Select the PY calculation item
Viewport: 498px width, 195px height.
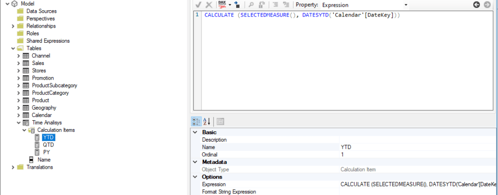point(46,152)
